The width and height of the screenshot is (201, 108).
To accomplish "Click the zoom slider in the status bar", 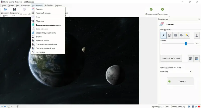I will point(13,106).
